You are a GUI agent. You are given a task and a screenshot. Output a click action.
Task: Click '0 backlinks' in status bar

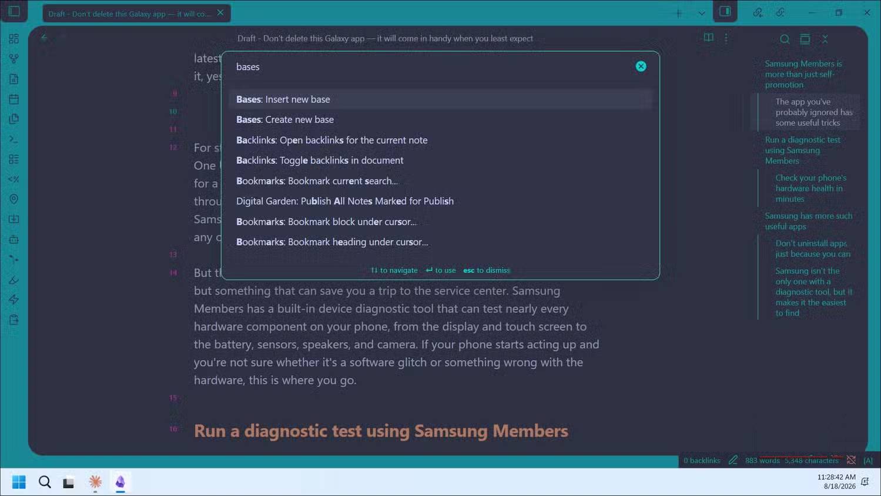click(x=702, y=460)
